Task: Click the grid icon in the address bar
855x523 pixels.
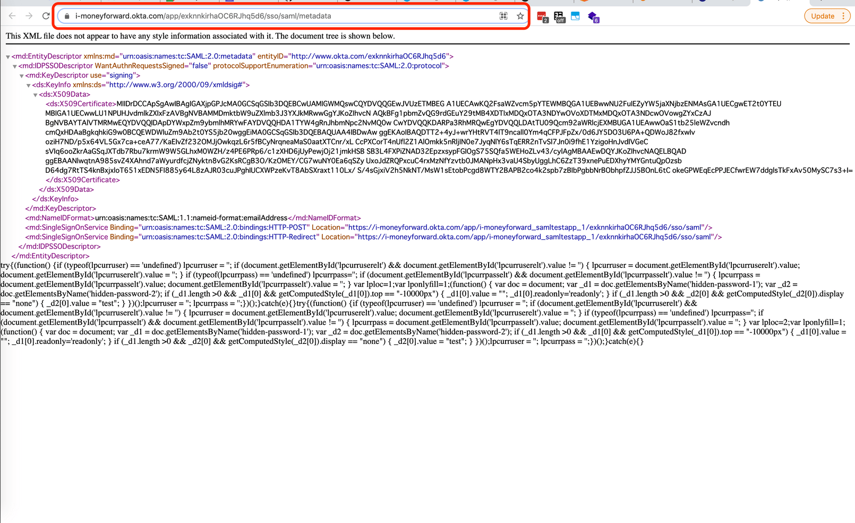Action: 503,16
